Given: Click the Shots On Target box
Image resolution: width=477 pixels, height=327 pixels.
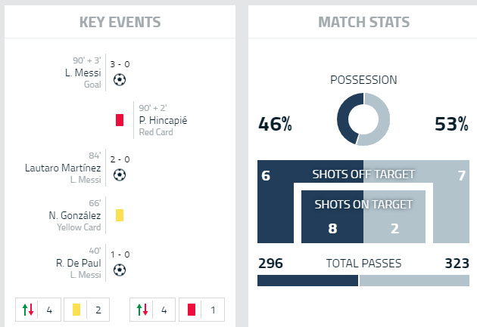Looking at the screenshot, I should [x=363, y=214].
